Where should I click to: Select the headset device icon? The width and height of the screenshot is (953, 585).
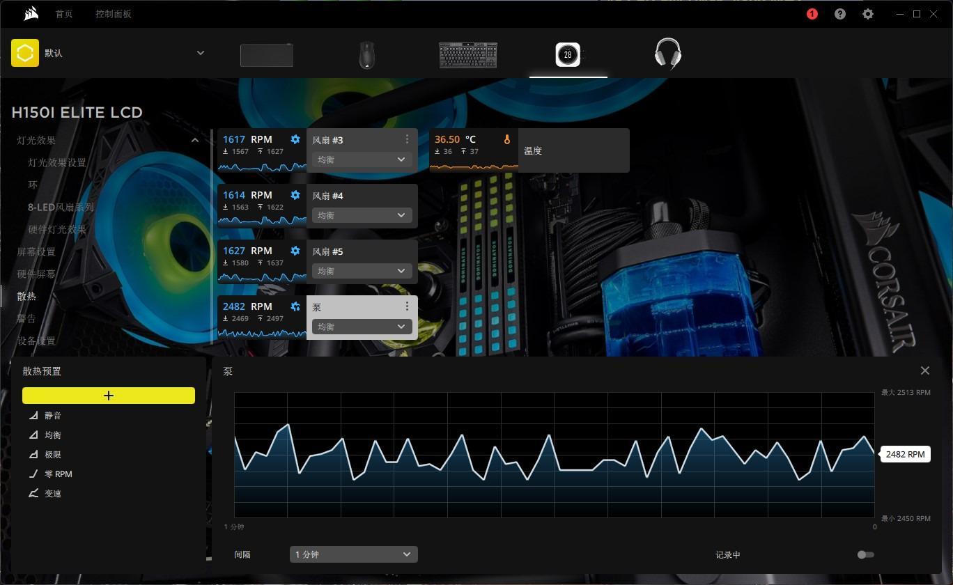[x=668, y=54]
